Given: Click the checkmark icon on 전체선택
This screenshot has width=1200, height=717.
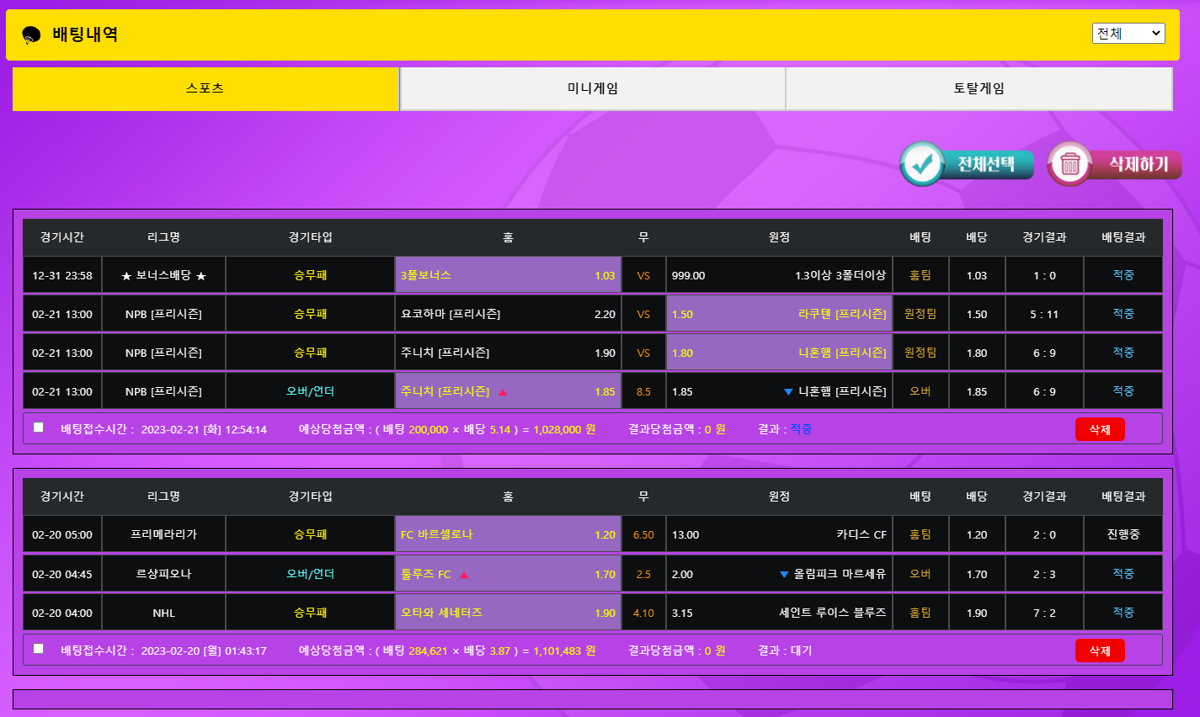Looking at the screenshot, I should coord(922,164).
